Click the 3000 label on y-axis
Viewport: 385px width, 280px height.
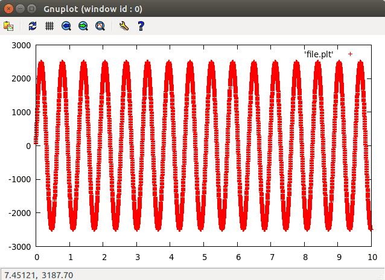(x=22, y=45)
